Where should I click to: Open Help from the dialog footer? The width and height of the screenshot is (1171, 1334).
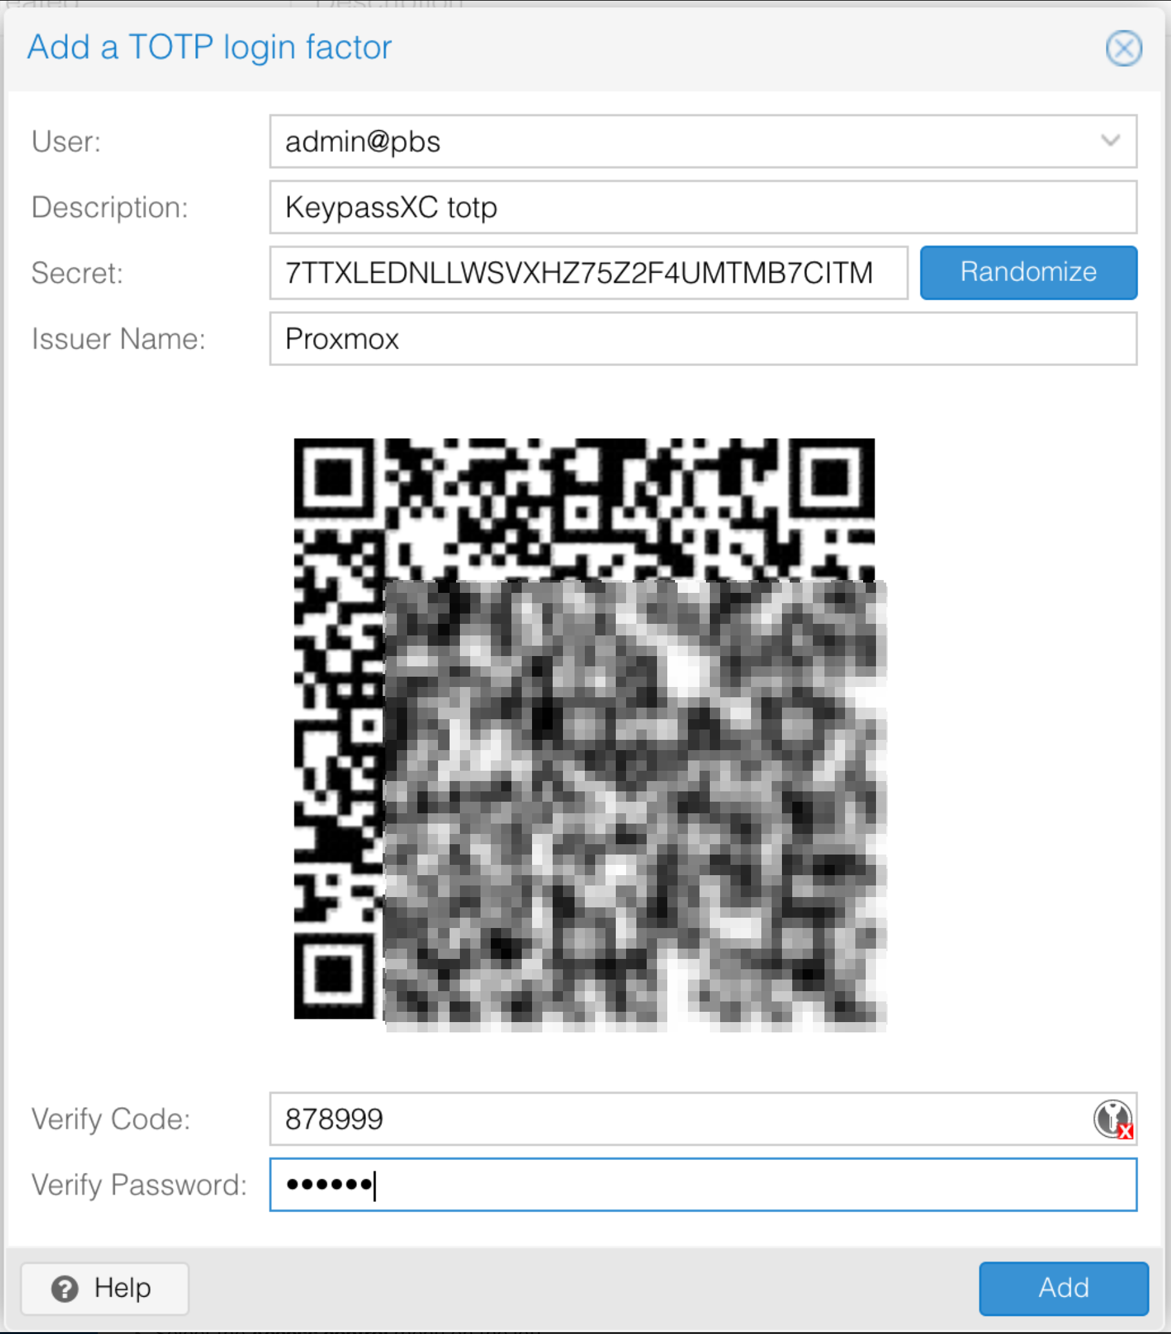point(105,1288)
